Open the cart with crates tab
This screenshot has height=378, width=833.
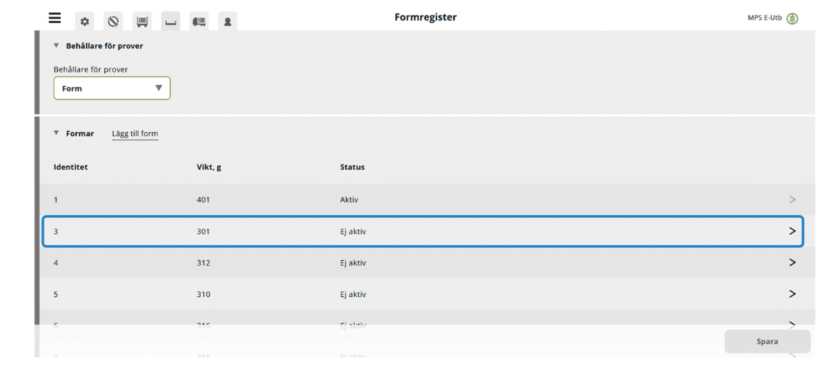point(142,21)
